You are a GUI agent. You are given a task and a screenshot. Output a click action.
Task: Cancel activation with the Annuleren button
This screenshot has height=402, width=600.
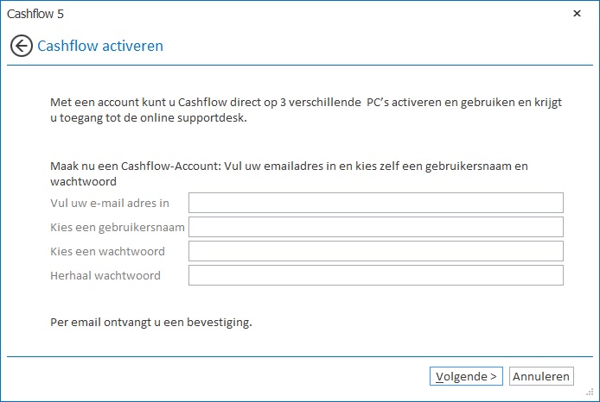(541, 376)
